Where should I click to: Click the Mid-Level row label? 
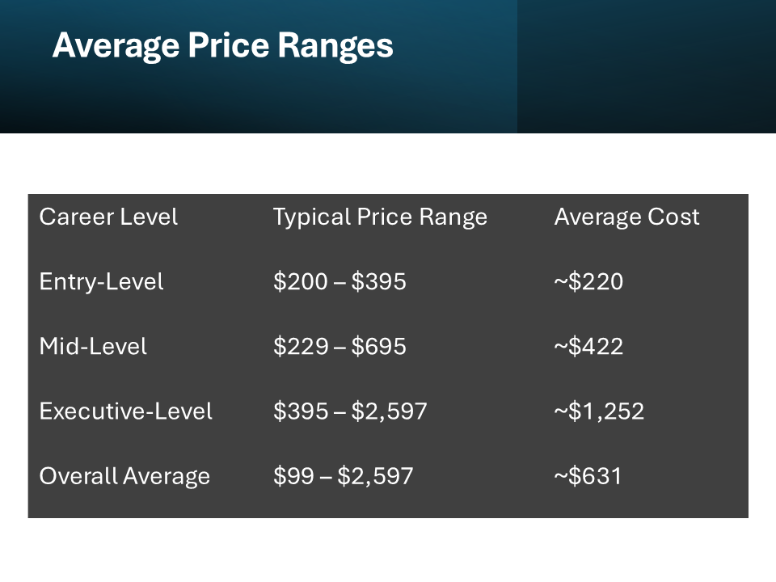(93, 347)
